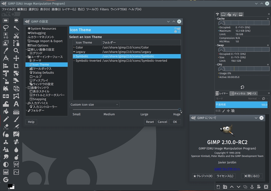Select the Zoom magnifier tool

(16, 51)
